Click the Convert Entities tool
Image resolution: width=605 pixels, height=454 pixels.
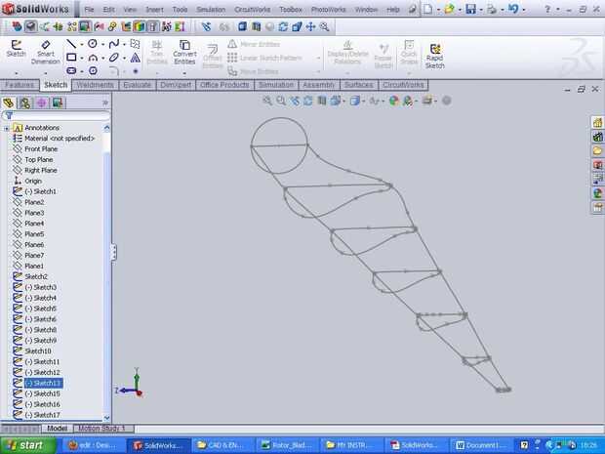point(184,52)
